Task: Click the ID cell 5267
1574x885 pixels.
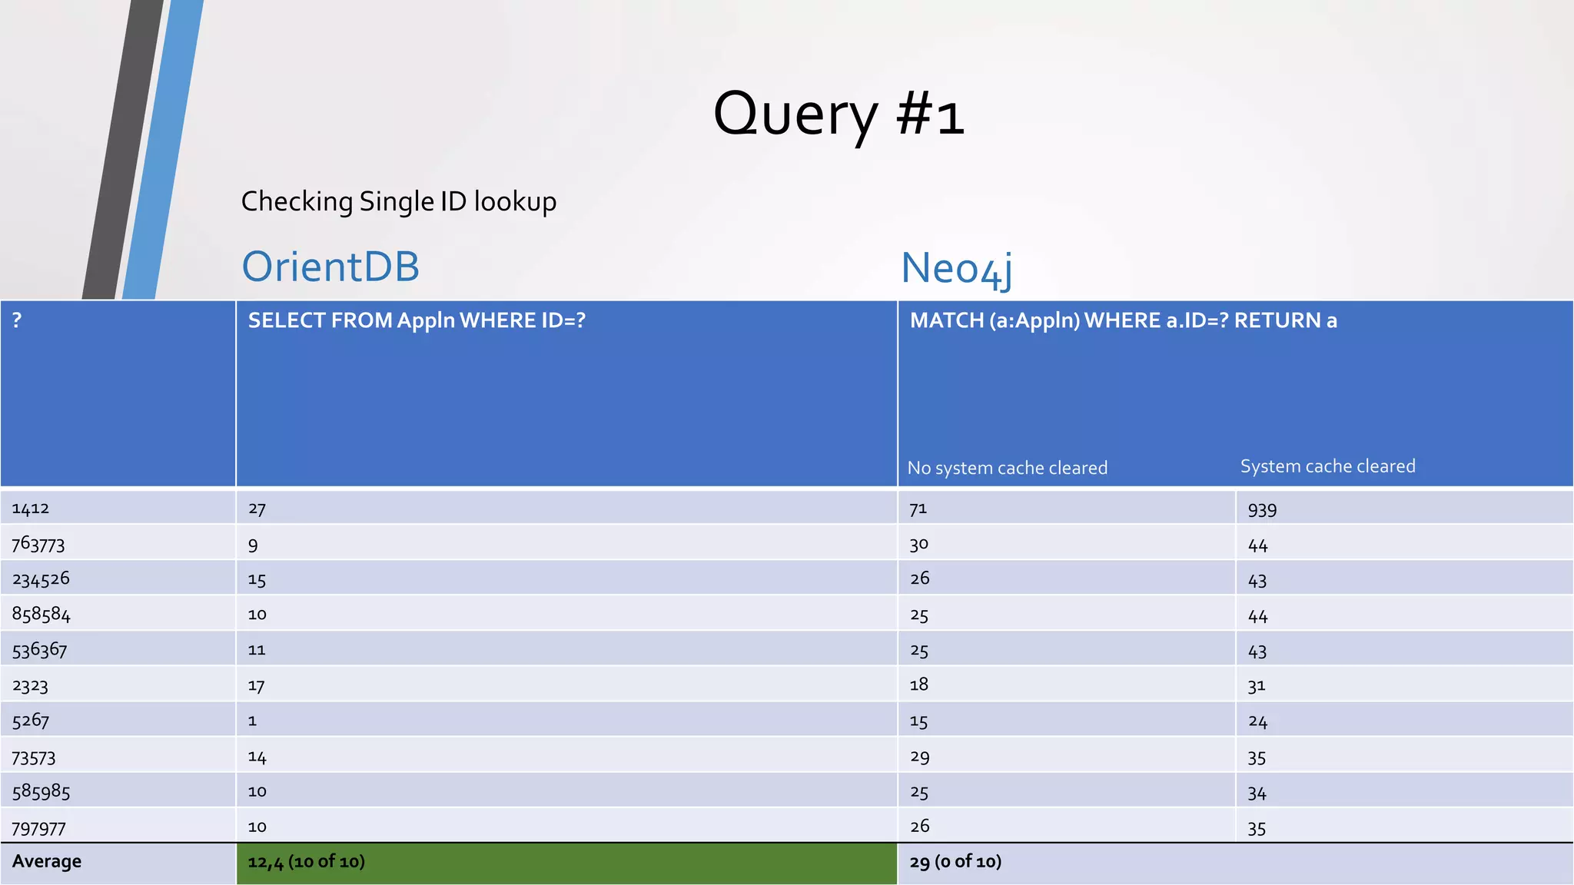Action: (x=118, y=720)
